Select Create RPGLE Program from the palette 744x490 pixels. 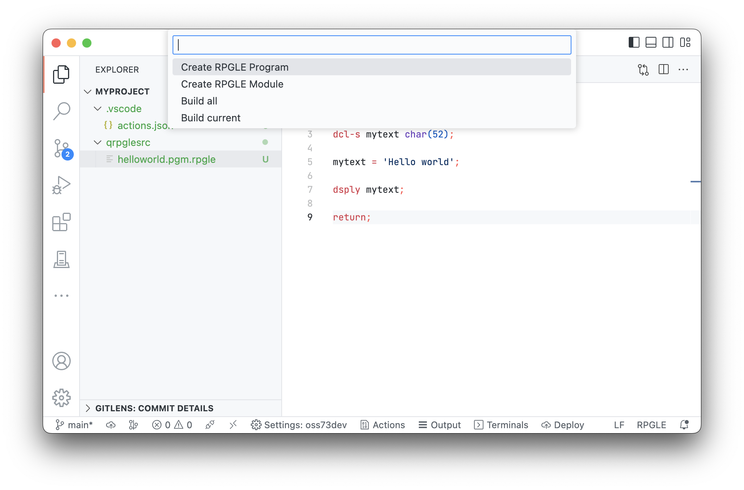point(235,67)
